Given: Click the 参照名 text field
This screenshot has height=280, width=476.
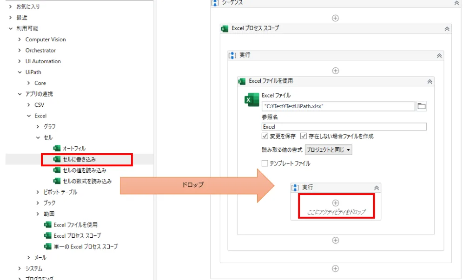Looking at the screenshot, I should [344, 127].
